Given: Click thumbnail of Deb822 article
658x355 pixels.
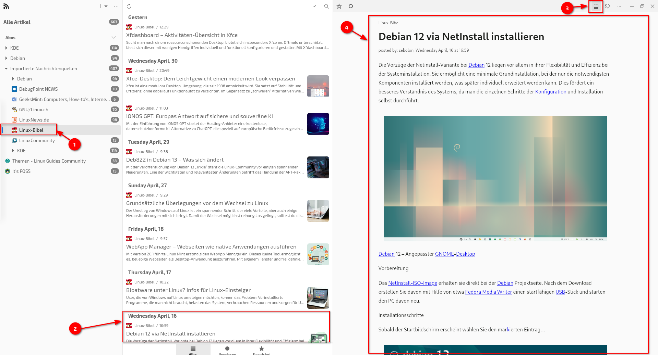Looking at the screenshot, I should click(x=318, y=167).
